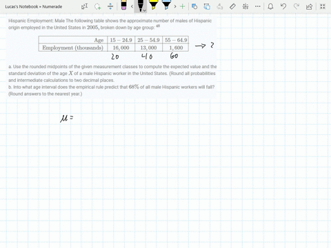Click the age range 25 – 54.9 cell

click(148, 40)
